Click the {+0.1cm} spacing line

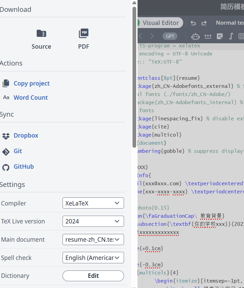coord(150,248)
